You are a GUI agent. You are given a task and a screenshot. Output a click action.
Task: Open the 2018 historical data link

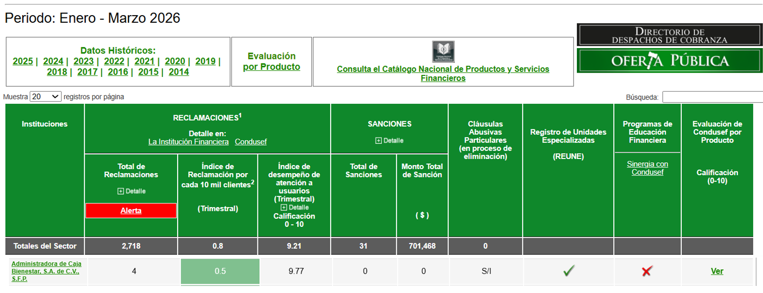pyautogui.click(x=57, y=72)
